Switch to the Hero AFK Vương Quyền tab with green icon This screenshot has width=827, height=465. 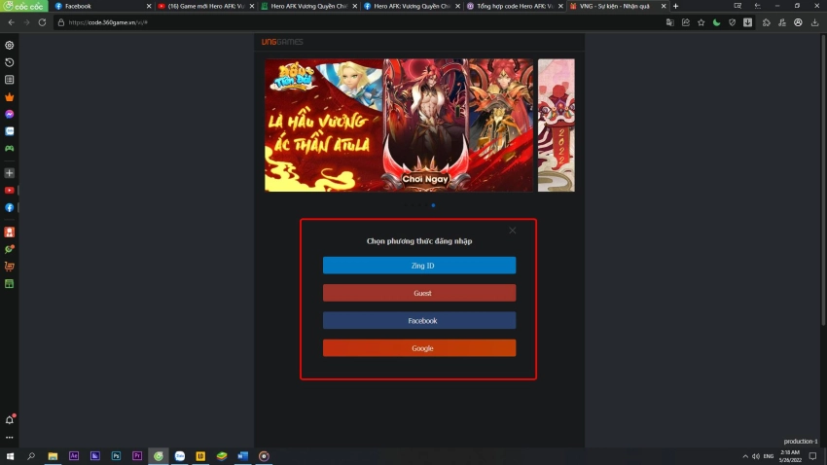click(x=308, y=7)
